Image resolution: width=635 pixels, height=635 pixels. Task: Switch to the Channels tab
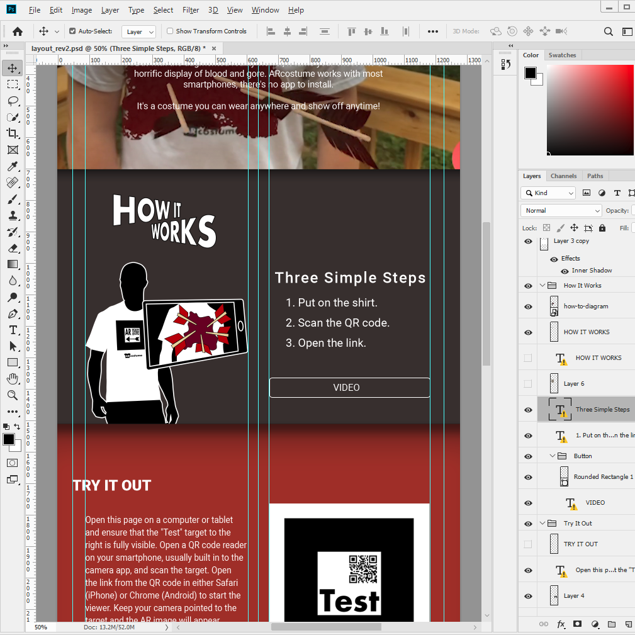563,176
